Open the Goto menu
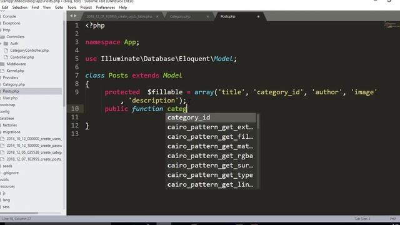Viewport: 400px width, 225px height. (59, 7)
